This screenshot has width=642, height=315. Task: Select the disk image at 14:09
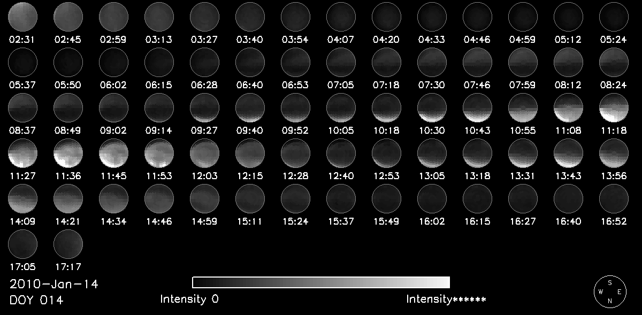(x=22, y=199)
